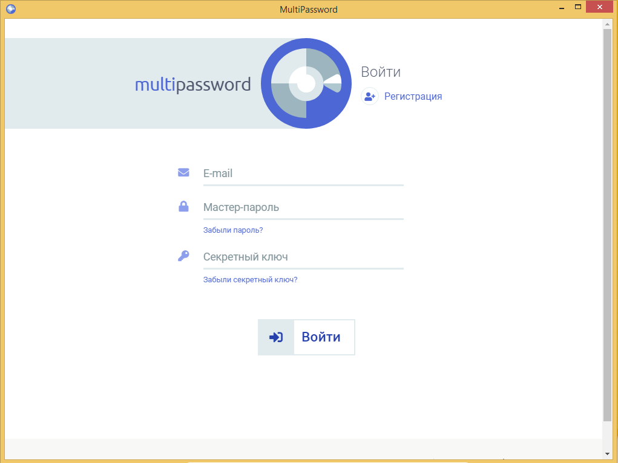Click the multipassword wordmark text
This screenshot has width=618, height=463.
192,84
